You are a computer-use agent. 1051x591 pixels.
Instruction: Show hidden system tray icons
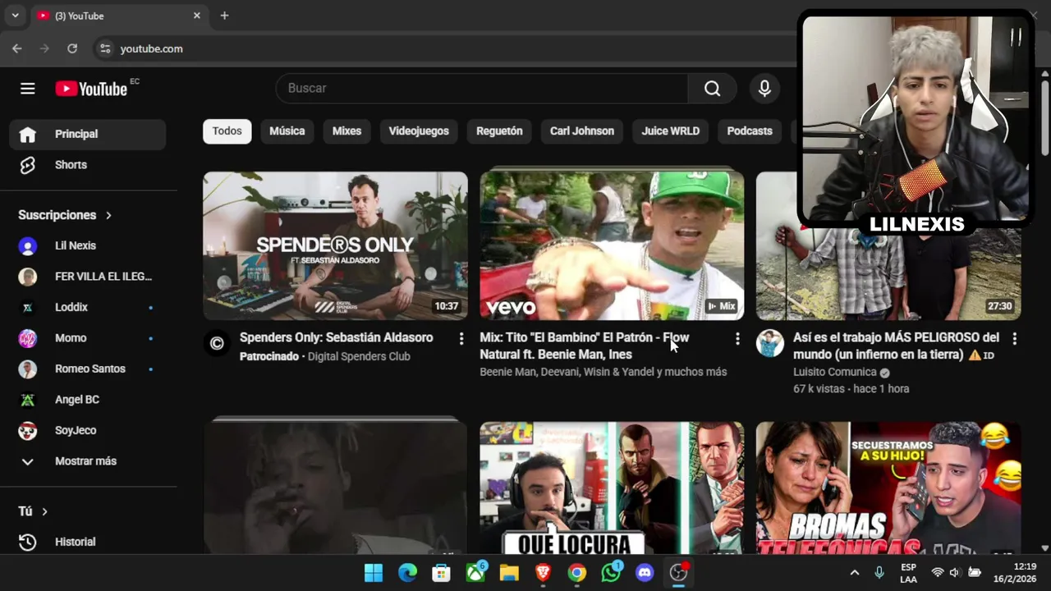(854, 573)
